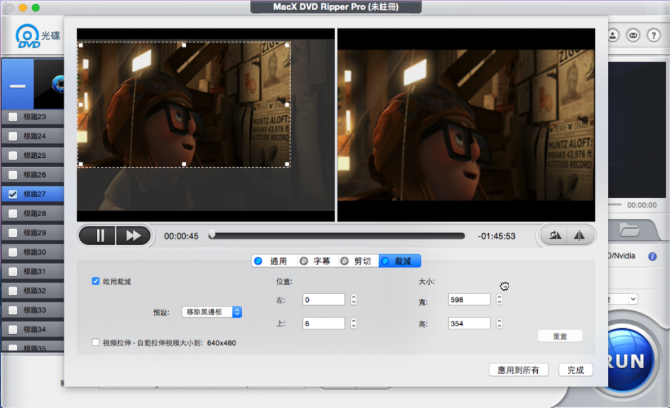This screenshot has height=408, width=670.
Task: Select the 標題30 row
Action: [x=33, y=252]
